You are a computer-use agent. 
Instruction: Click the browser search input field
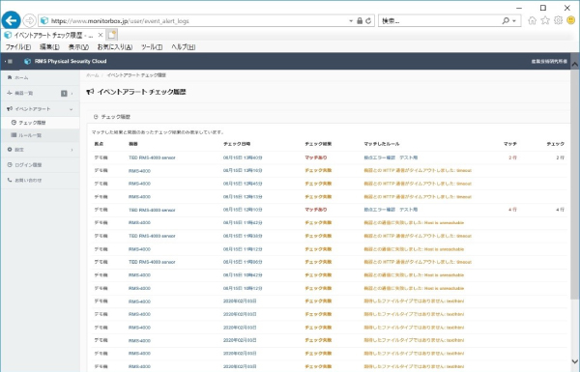pos(440,21)
